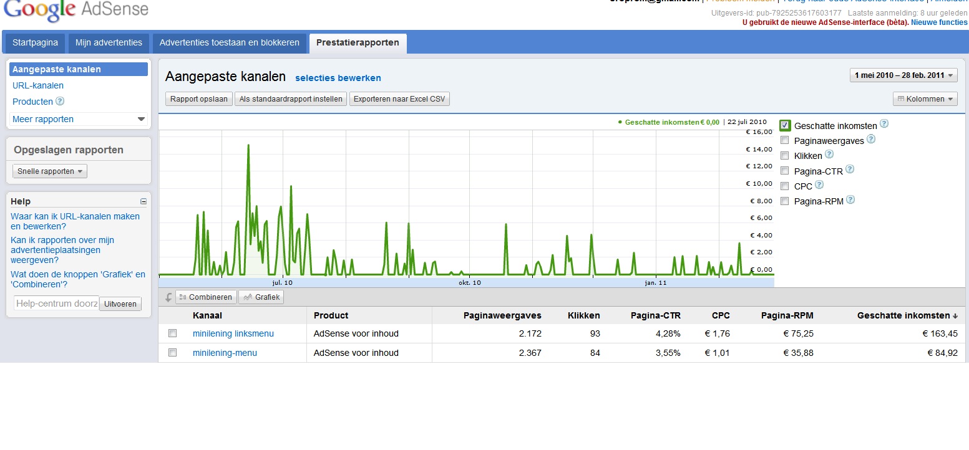The image size is (969, 450).
Task: Open help link about URL-kanalen maken
Action: coord(75,221)
